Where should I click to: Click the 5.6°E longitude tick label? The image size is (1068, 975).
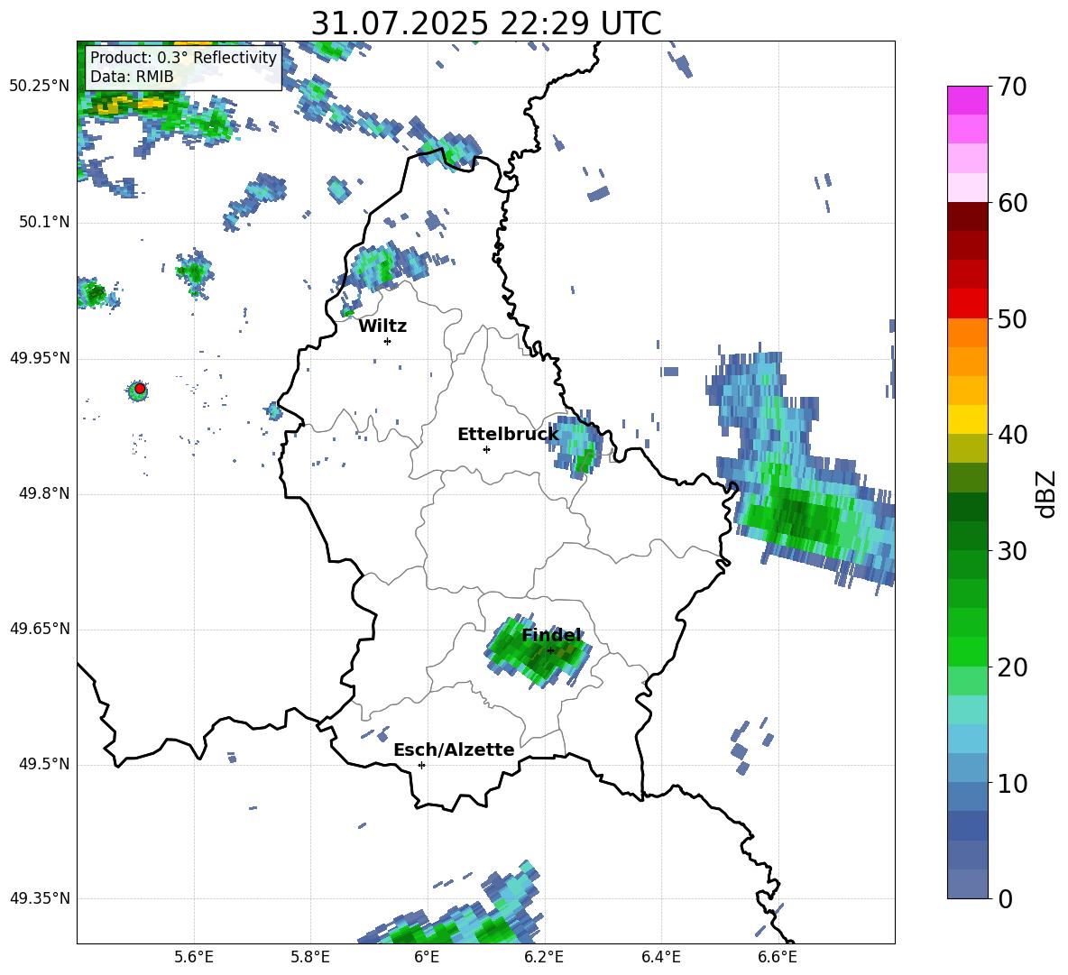[193, 957]
